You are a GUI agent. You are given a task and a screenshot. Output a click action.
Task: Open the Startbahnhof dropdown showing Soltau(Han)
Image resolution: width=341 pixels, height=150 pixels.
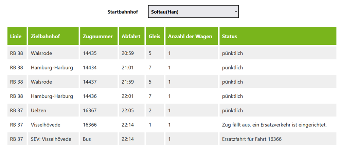coord(193,12)
